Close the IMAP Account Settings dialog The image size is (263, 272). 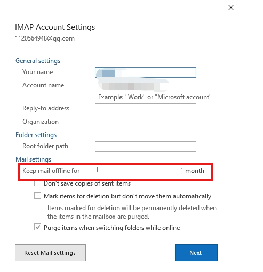click(x=231, y=7)
